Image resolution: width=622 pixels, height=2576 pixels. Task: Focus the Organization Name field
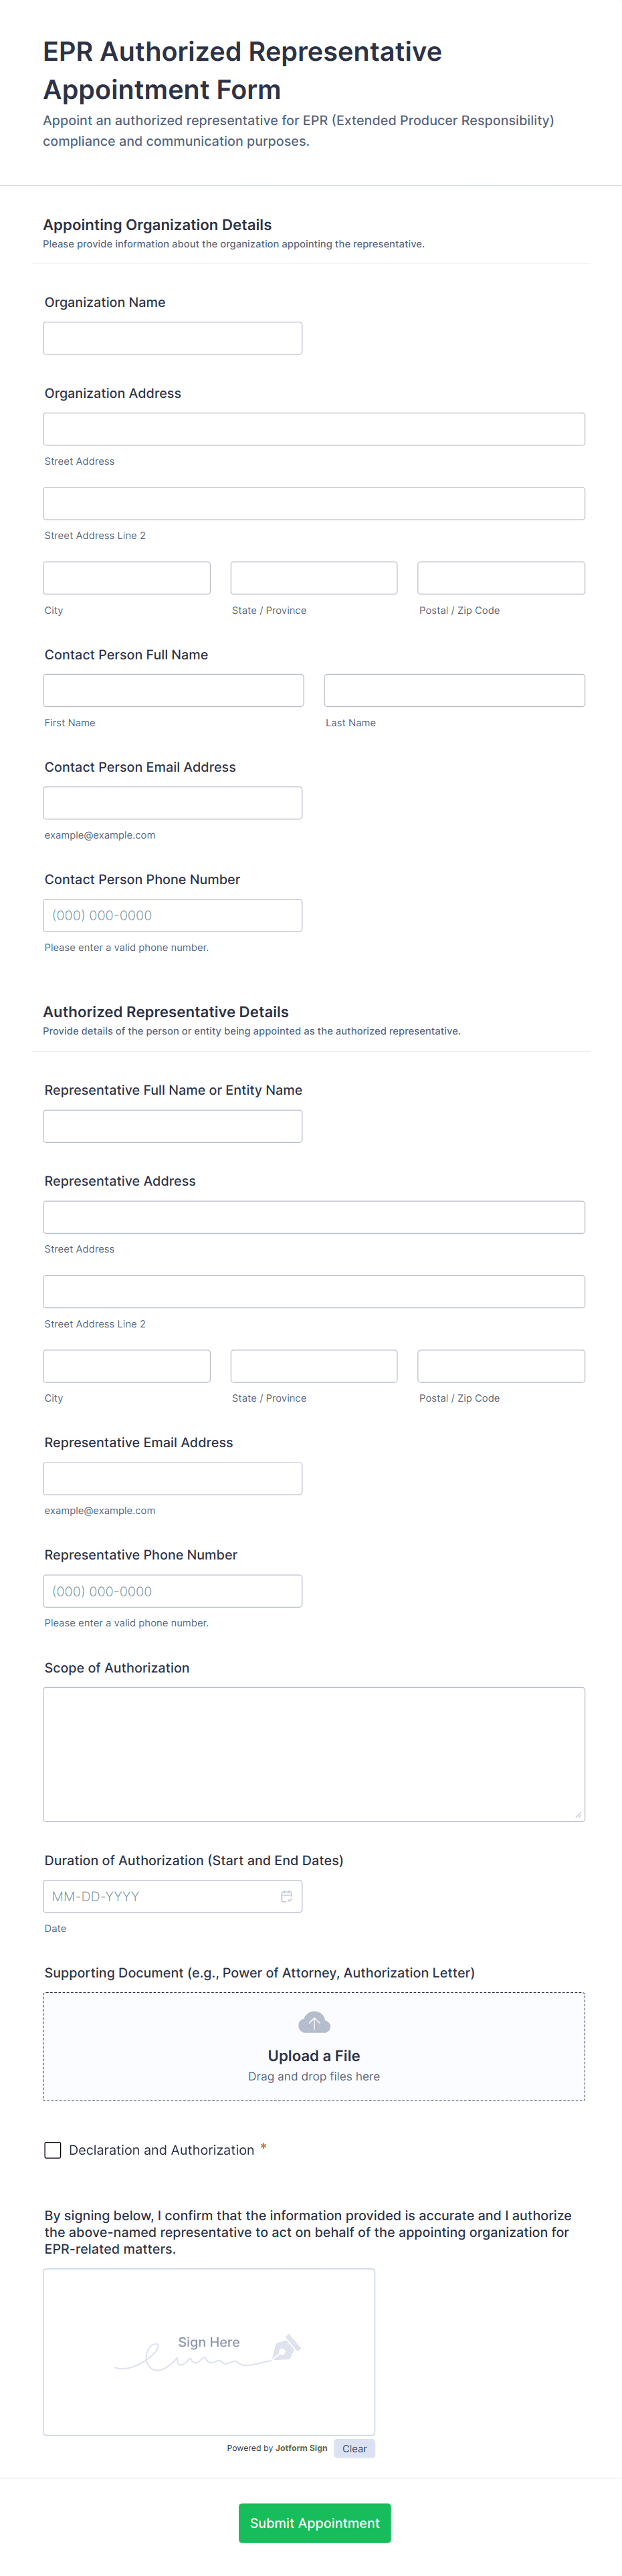pyautogui.click(x=172, y=338)
